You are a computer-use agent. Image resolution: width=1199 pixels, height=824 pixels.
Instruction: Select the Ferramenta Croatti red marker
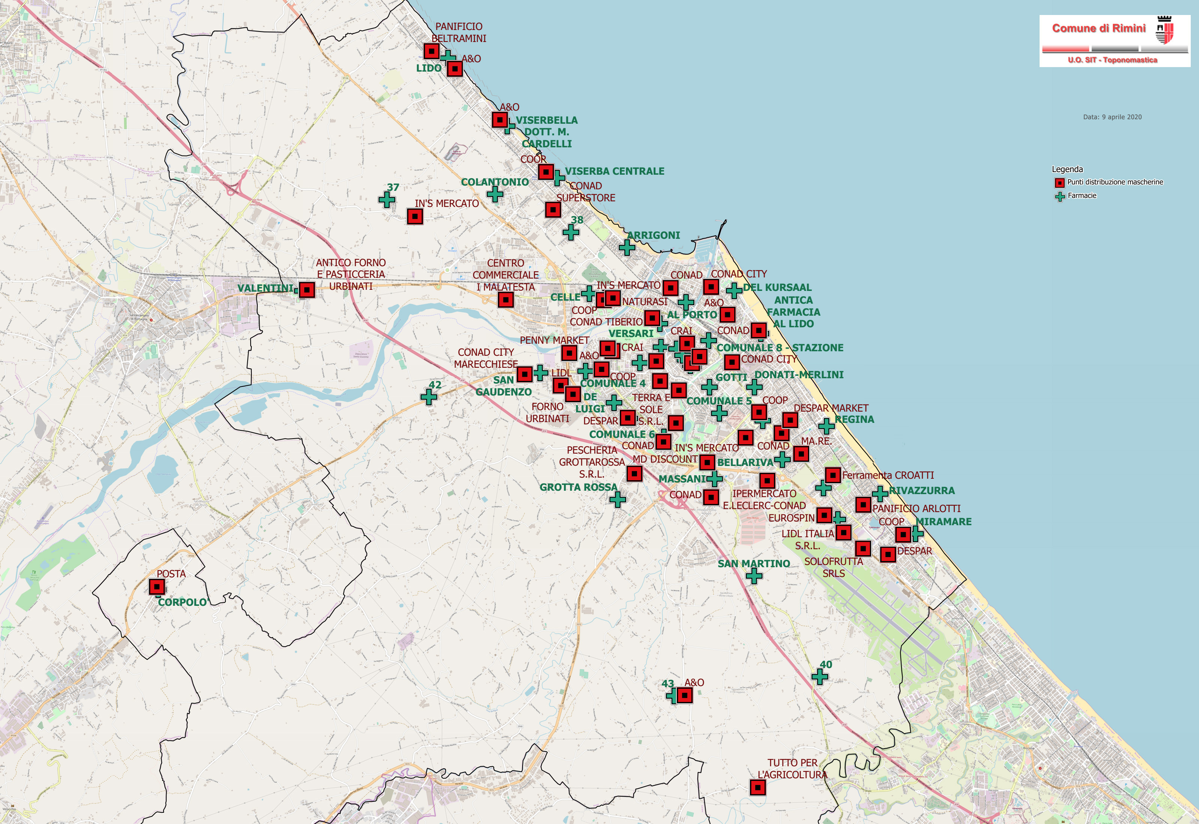click(833, 475)
